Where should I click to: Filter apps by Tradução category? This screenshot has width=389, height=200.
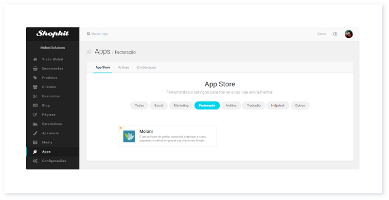click(x=253, y=105)
